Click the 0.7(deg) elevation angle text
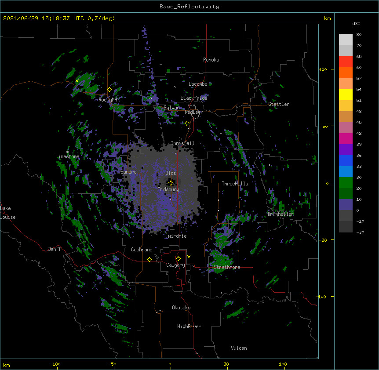 (x=101, y=18)
